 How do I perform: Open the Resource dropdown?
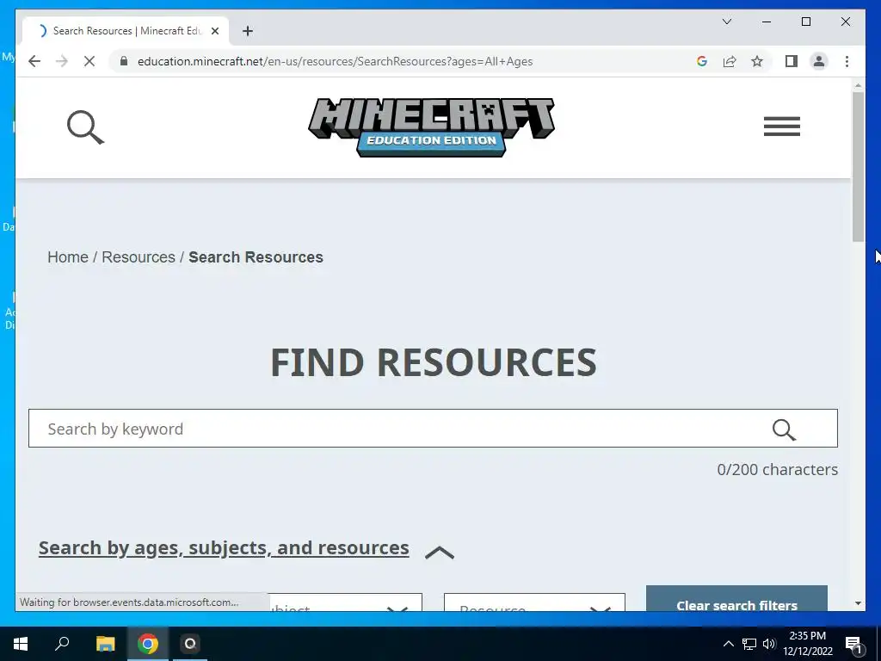point(534,602)
